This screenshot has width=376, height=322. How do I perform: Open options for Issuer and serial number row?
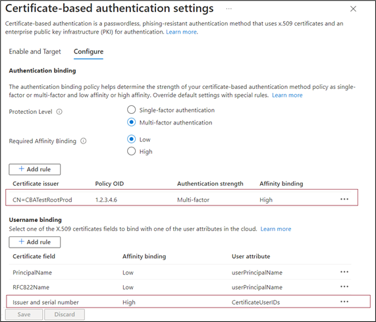click(344, 302)
